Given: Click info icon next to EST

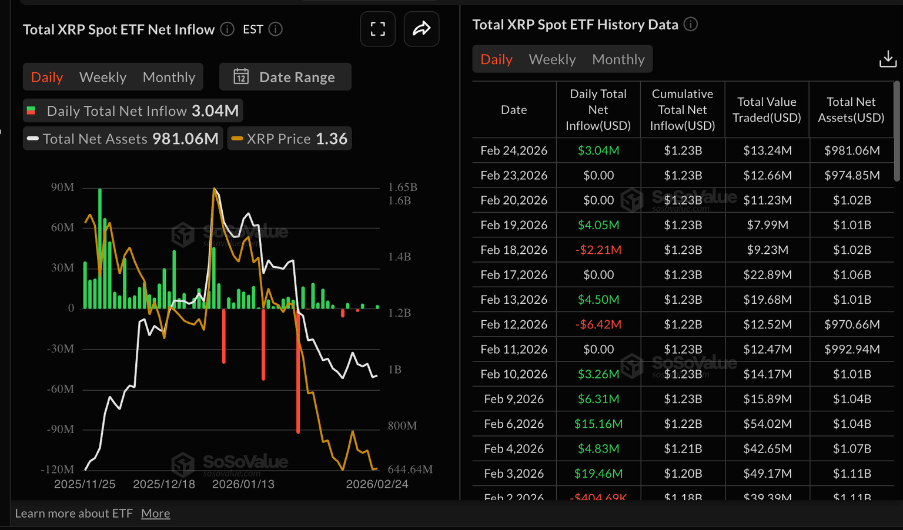Looking at the screenshot, I should click(x=276, y=29).
